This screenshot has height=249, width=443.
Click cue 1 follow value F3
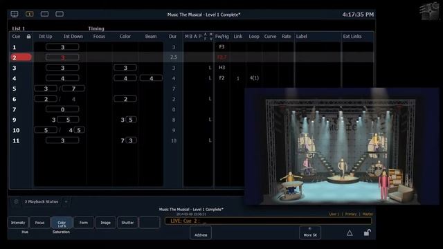[221, 47]
